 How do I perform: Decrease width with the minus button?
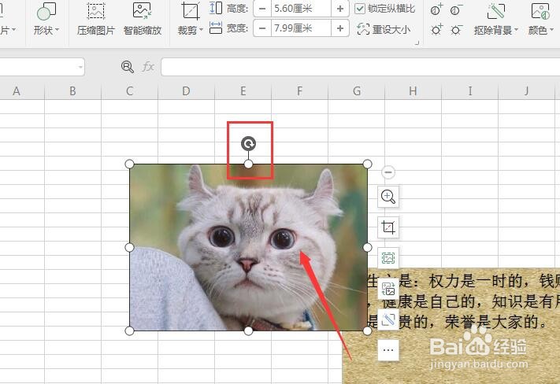[262, 28]
